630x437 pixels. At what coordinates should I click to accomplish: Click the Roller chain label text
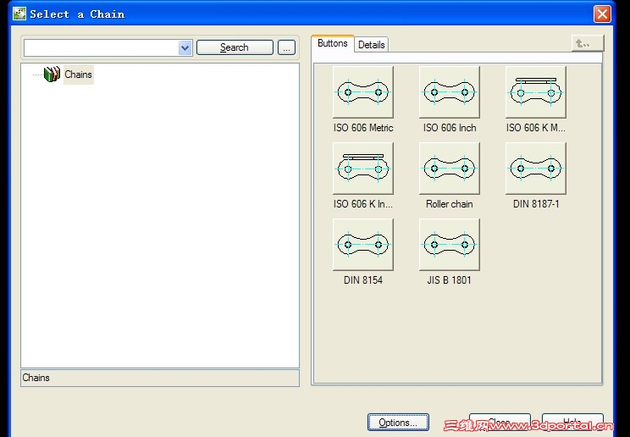click(449, 204)
